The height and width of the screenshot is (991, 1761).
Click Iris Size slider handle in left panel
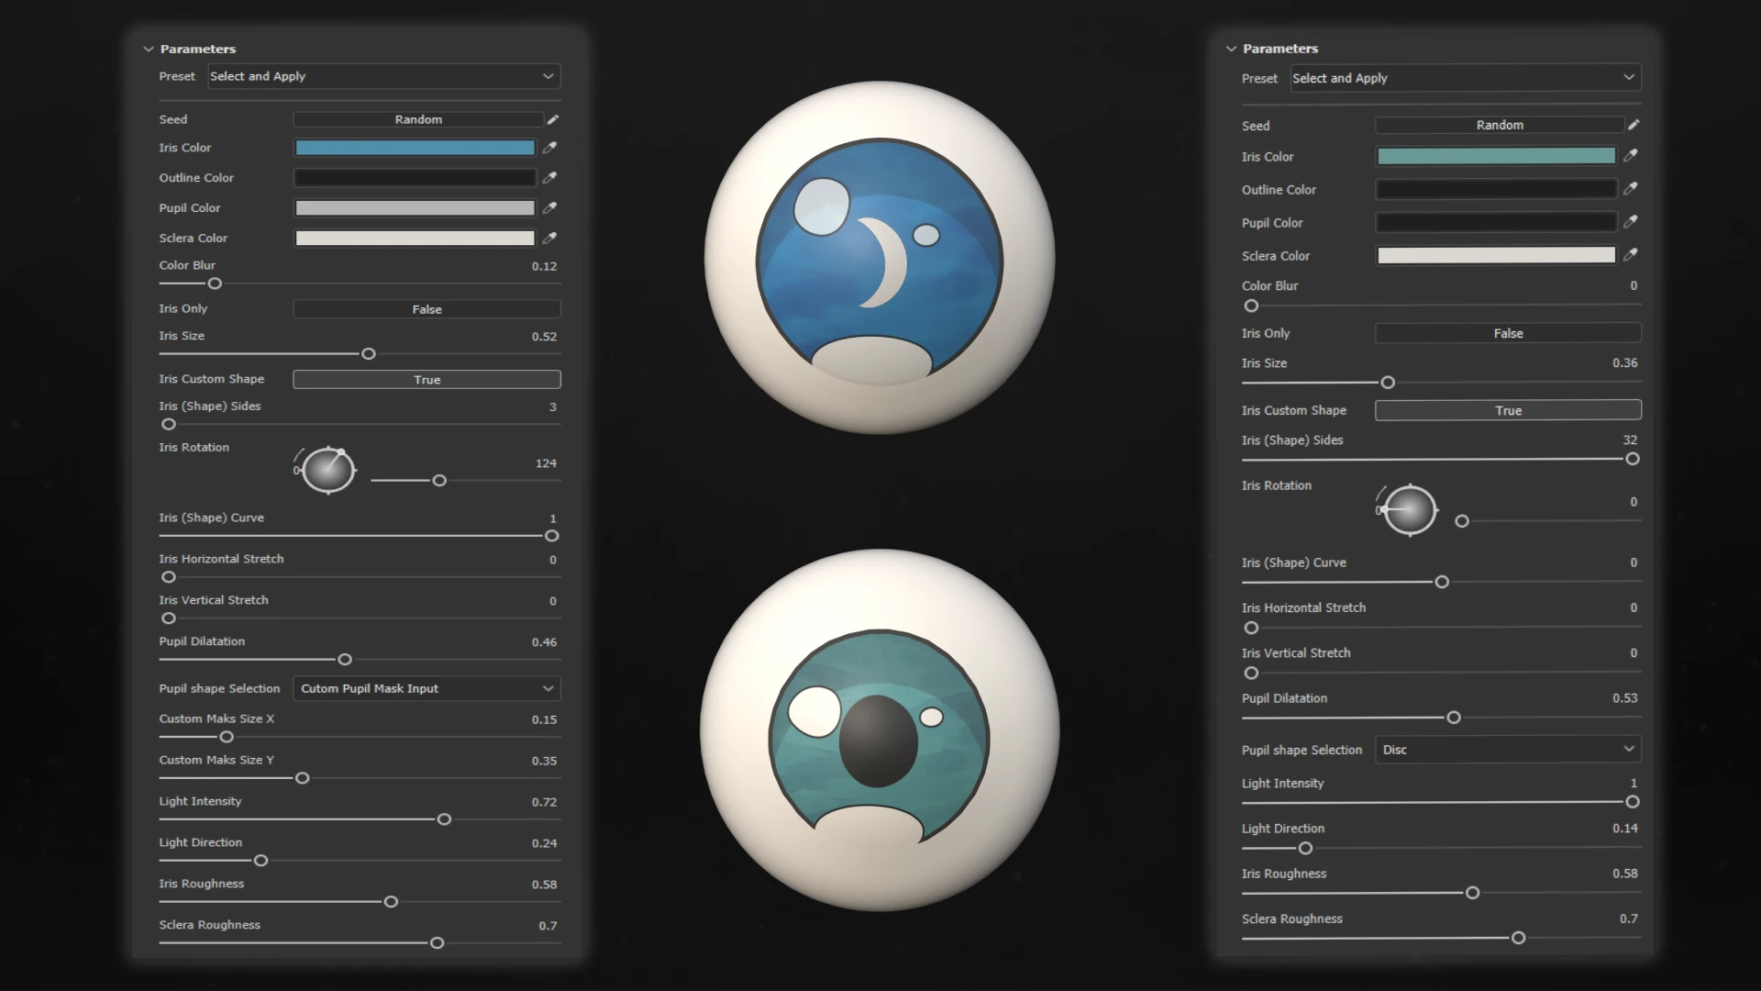(369, 354)
